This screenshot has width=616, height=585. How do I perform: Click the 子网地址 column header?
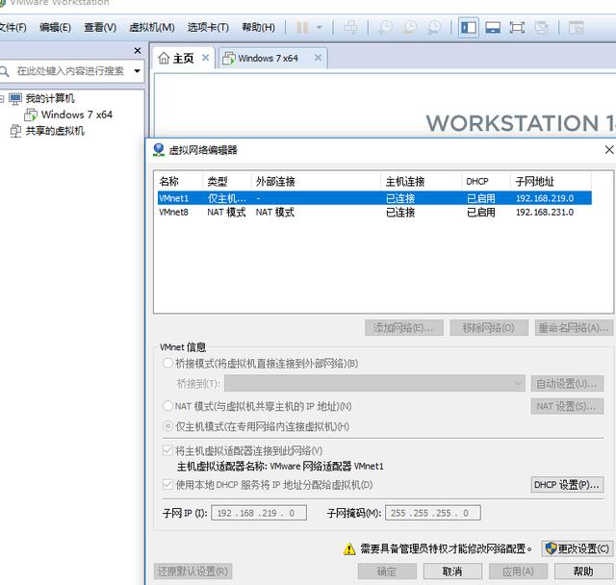tap(551, 182)
